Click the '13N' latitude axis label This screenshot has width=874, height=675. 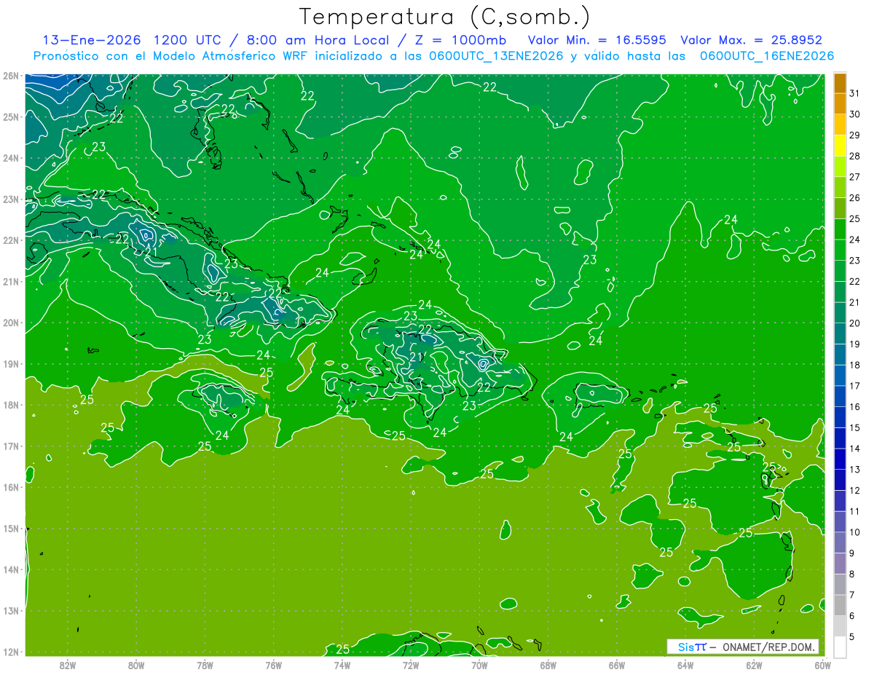click(11, 611)
